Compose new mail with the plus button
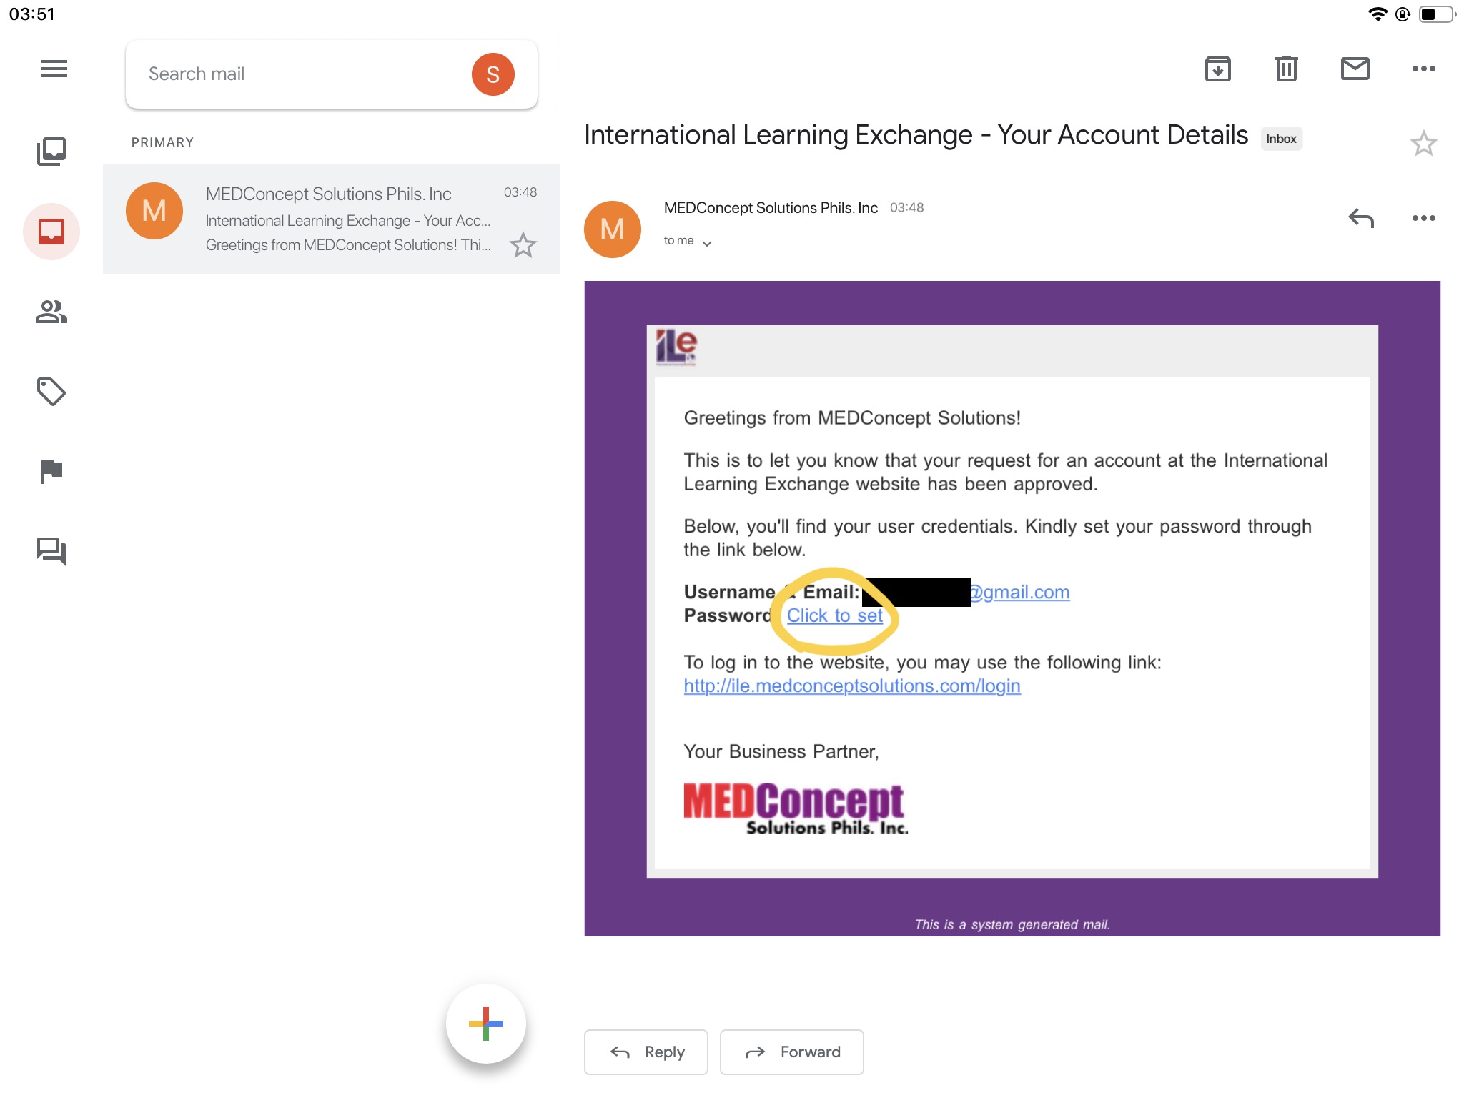 tap(486, 1024)
